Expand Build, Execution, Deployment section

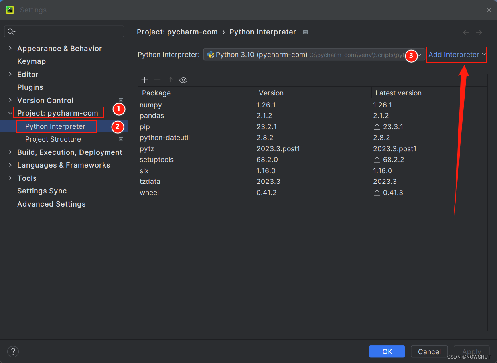point(10,152)
